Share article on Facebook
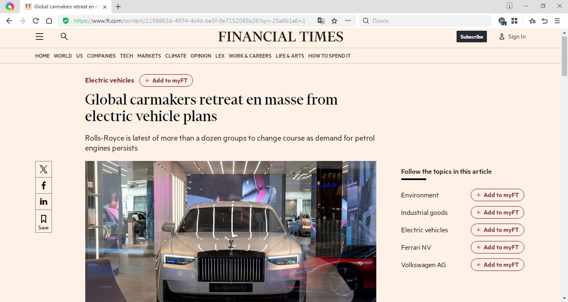 click(44, 185)
